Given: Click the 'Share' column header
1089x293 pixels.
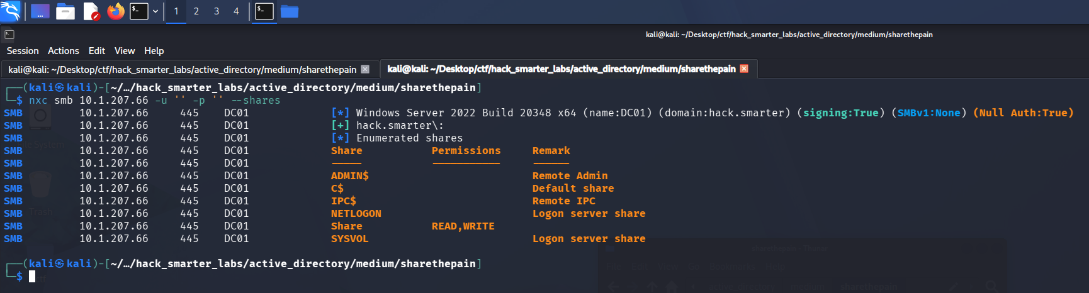Looking at the screenshot, I should pyautogui.click(x=347, y=151).
